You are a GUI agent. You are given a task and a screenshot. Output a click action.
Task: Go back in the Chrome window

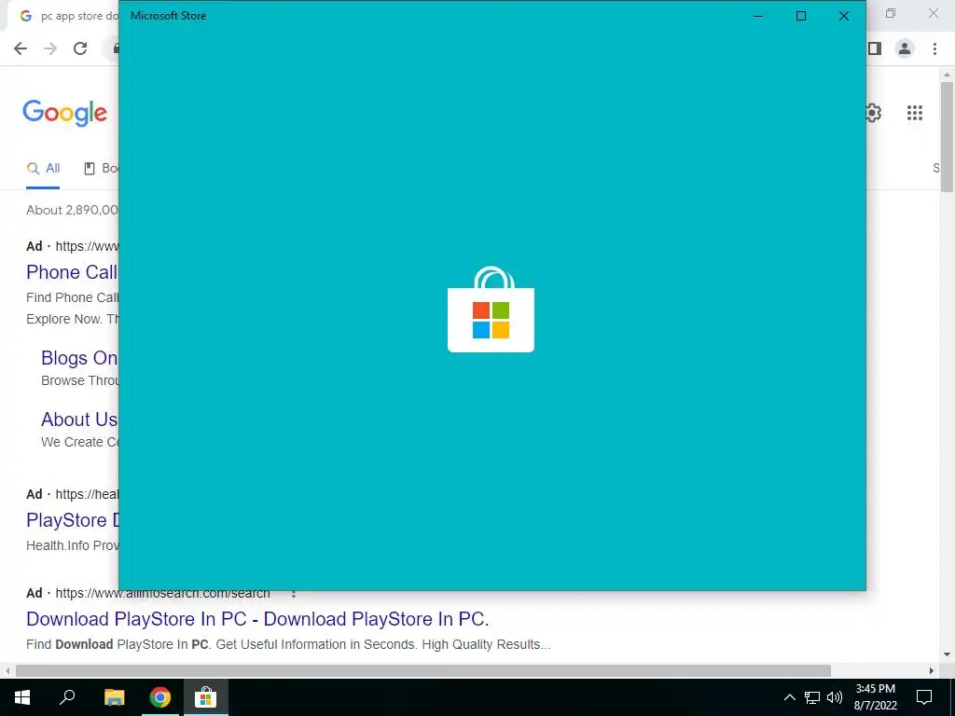[21, 48]
